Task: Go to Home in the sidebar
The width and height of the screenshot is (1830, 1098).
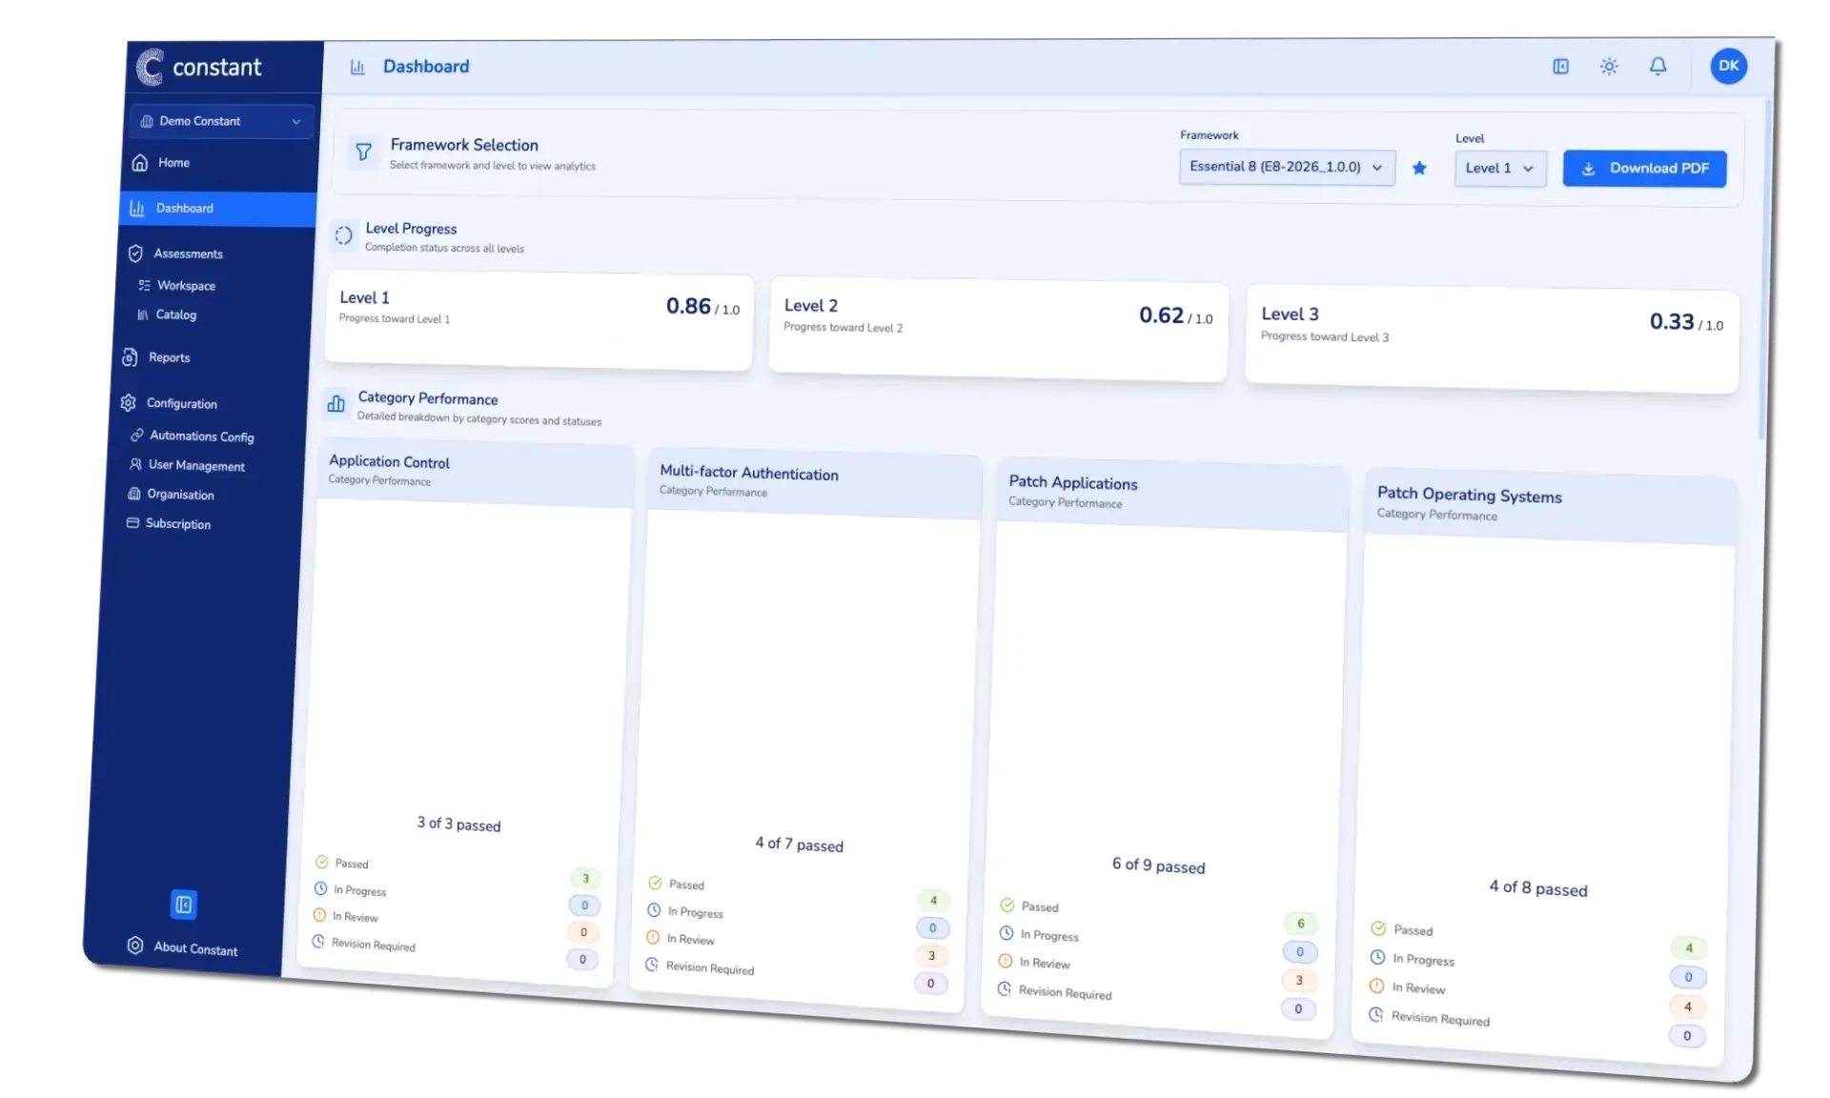Action: (173, 163)
